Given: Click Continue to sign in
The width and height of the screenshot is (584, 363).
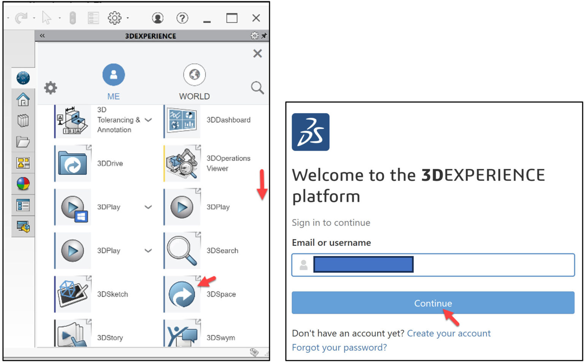Looking at the screenshot, I should click(x=433, y=303).
